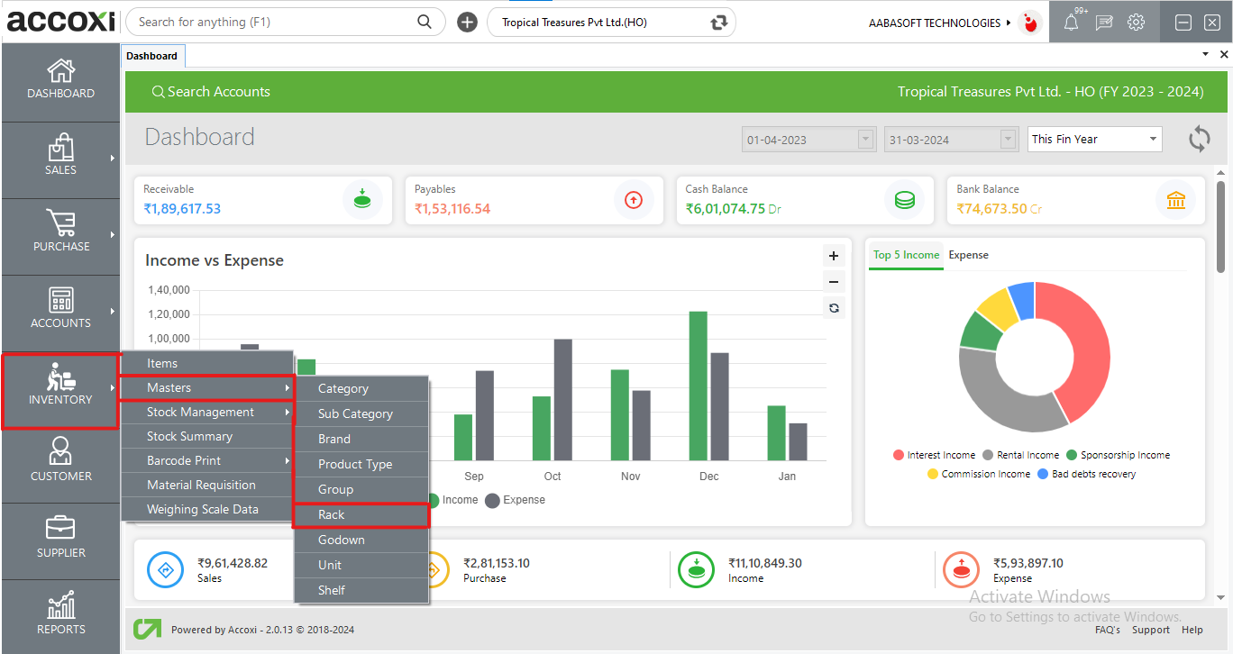Click the dashboard refresh icon

(1199, 139)
